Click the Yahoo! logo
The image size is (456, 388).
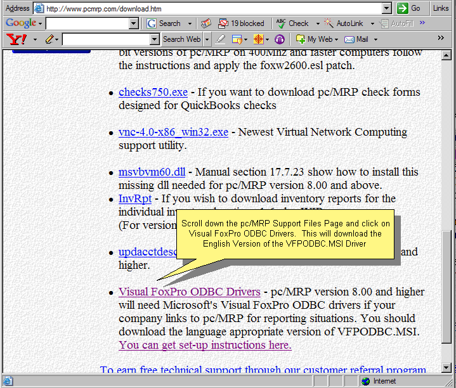point(16,39)
